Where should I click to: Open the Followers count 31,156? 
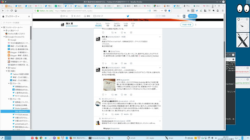pyautogui.click(x=117, y=25)
